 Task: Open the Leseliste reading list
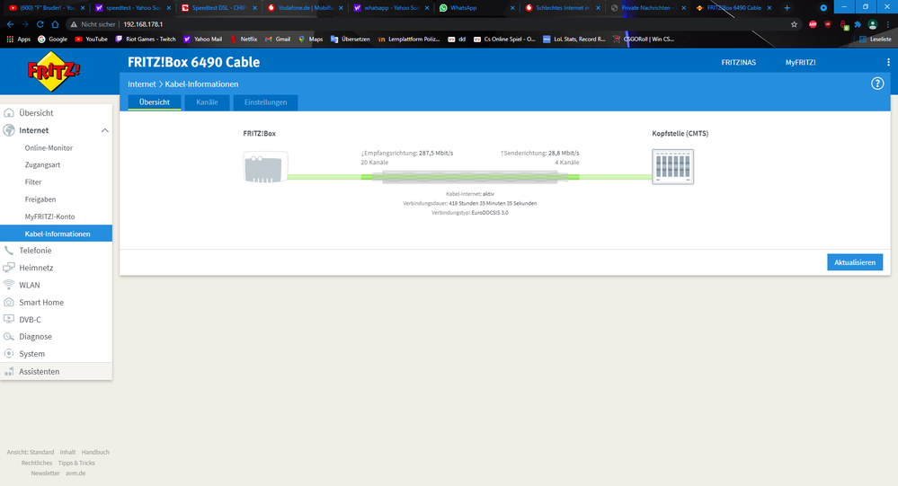point(876,39)
